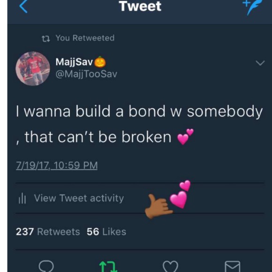Tap the Tweet header title

(x=140, y=6)
